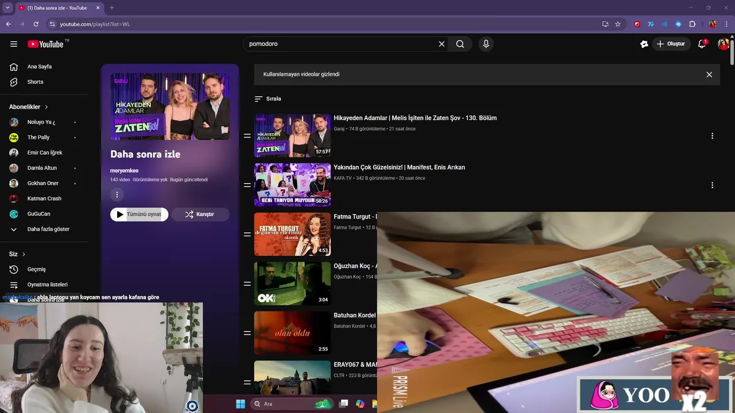Open the browser extensions puzzle icon

pyautogui.click(x=692, y=24)
